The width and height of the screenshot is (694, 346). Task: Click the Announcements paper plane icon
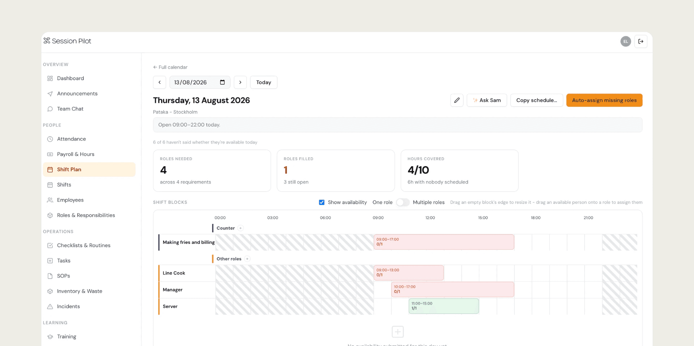50,93
